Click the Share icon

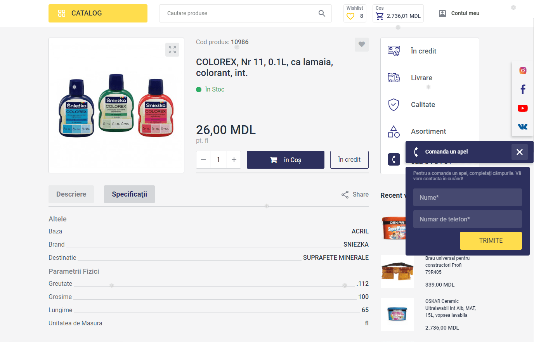(x=345, y=195)
